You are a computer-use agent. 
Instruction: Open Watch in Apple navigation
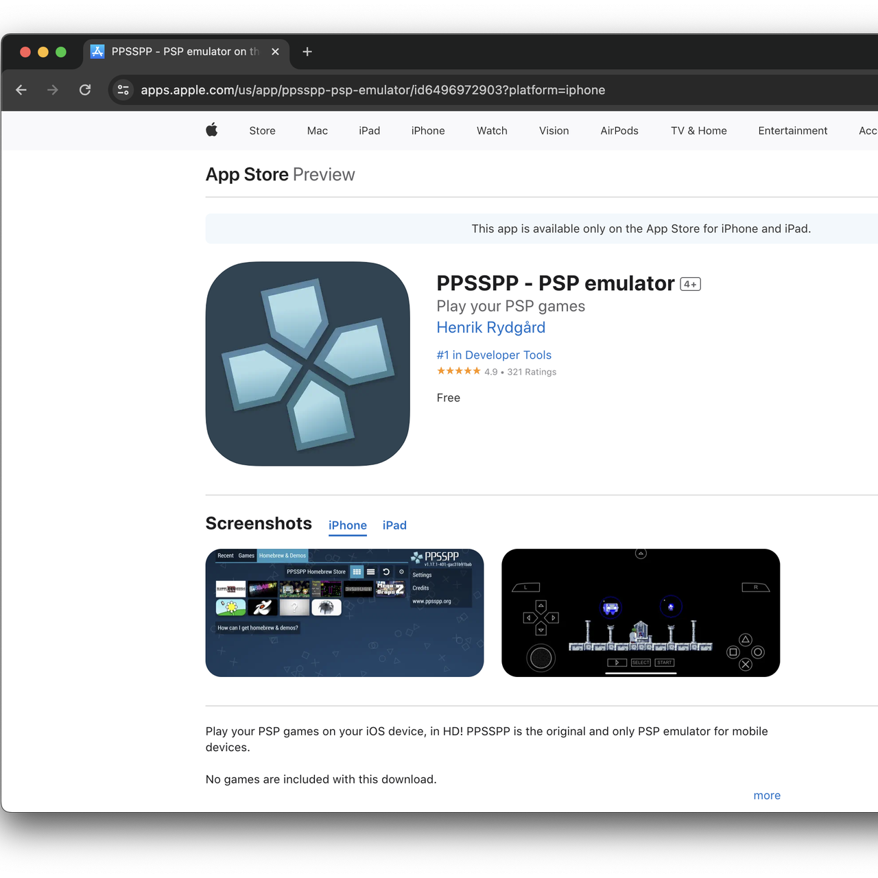[x=492, y=130]
